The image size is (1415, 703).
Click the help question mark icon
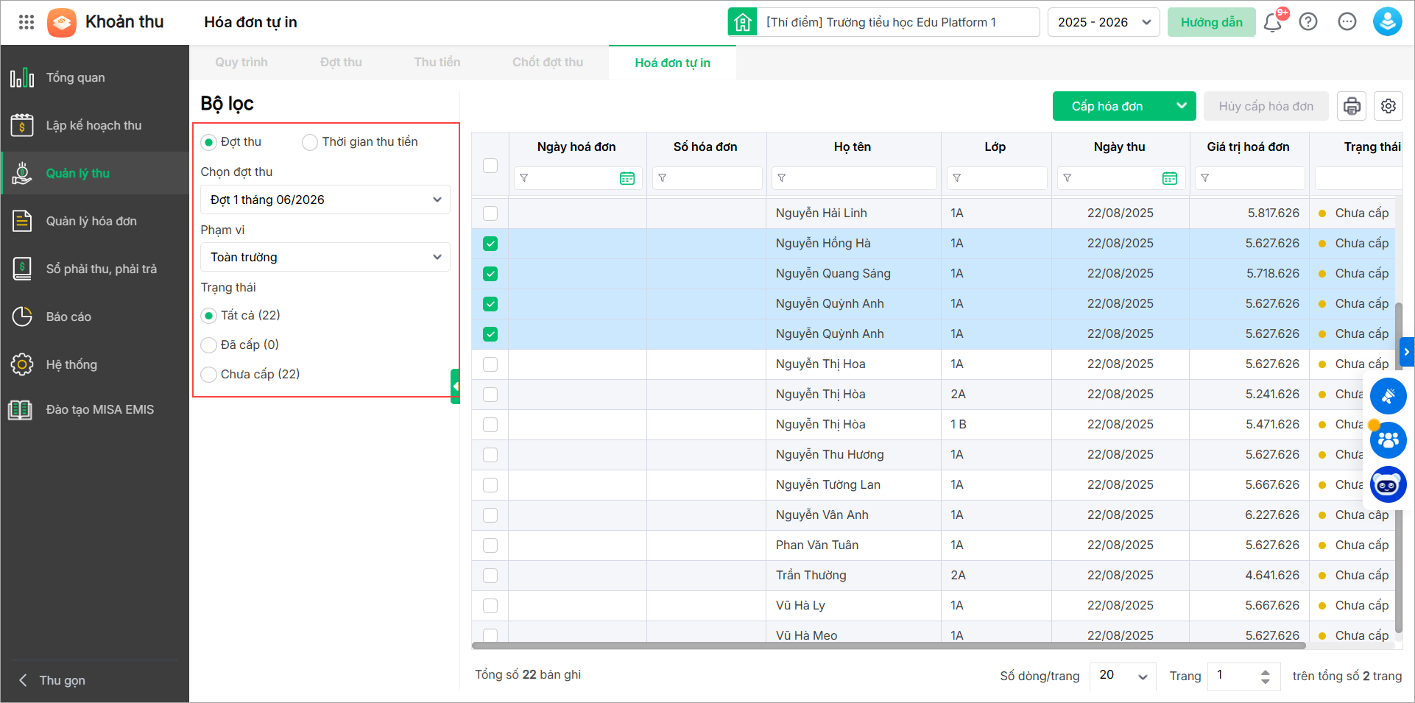coord(1308,22)
